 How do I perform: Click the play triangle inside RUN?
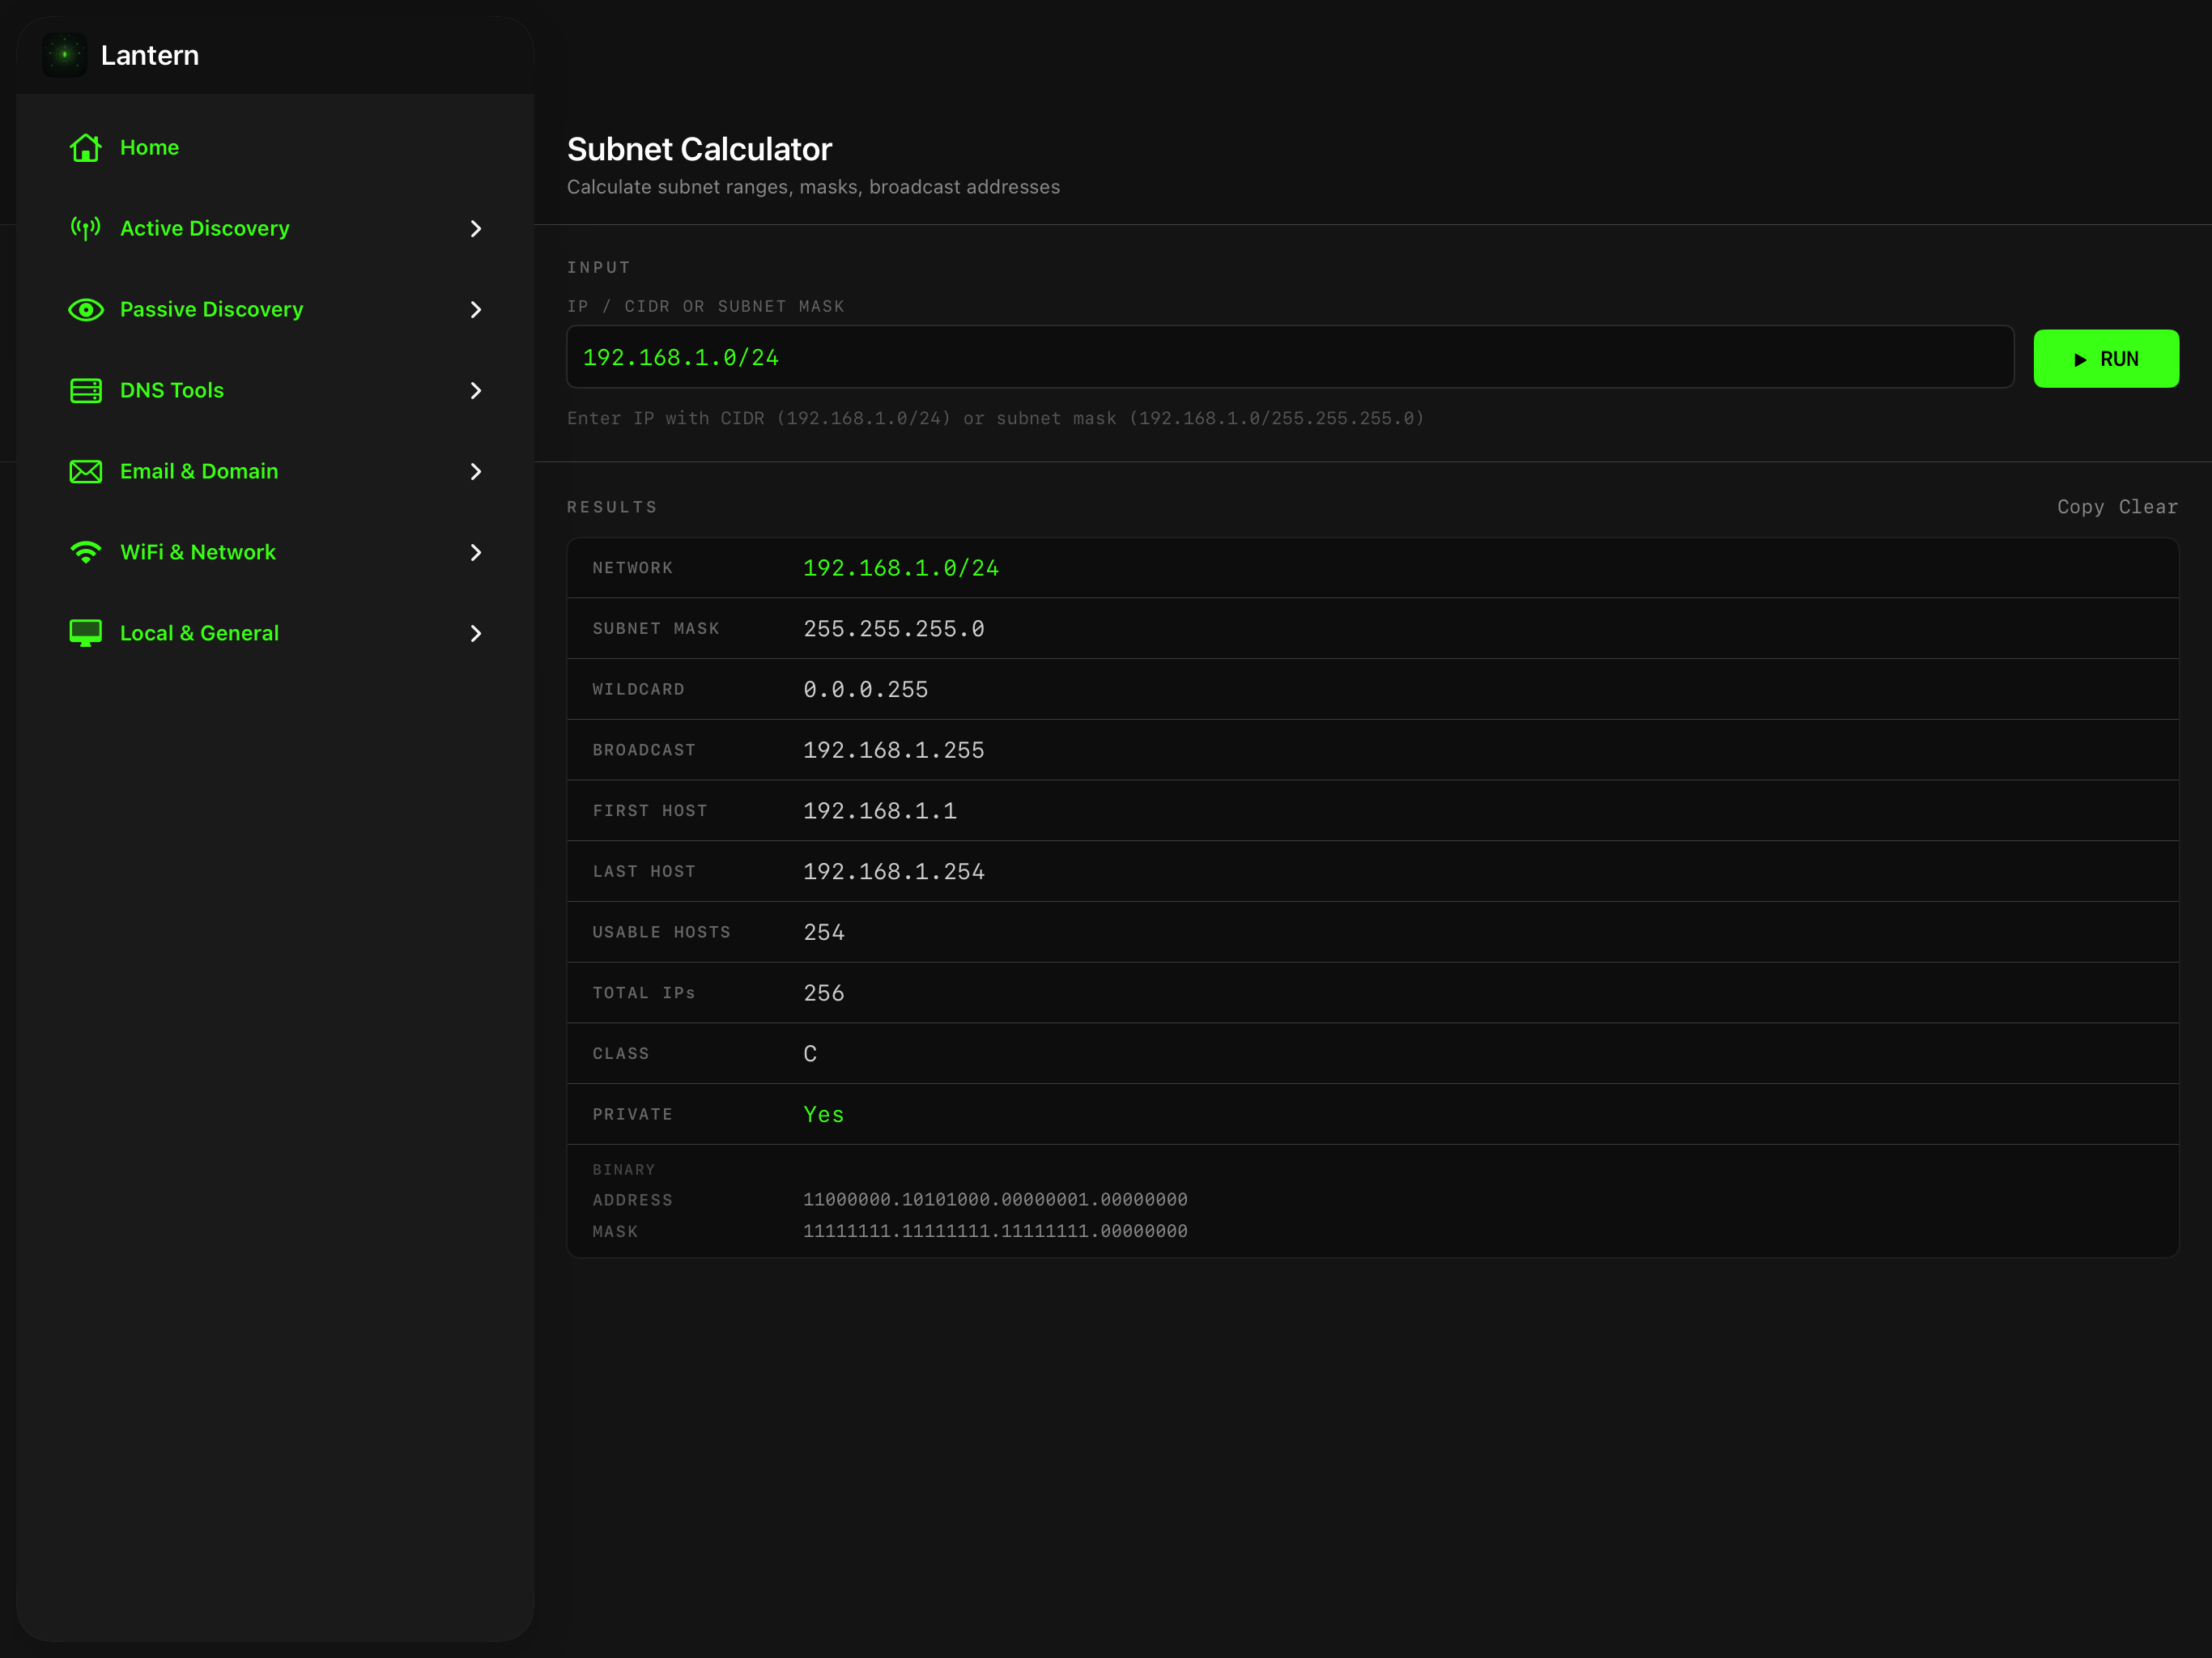pos(2079,359)
